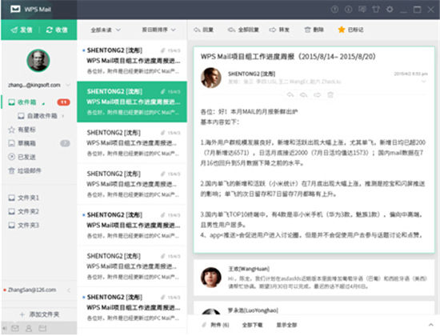This screenshot has width=440, height=336.
Task: Open the 王欢[WangHuan] message in thread
Action: click(314, 278)
